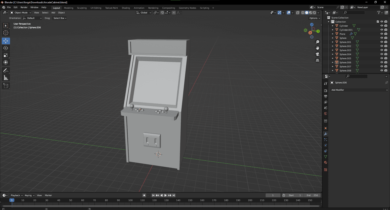Viewport: 390px width, 210px height.
Task: Select the Cursor tool in toolbar
Action: [6, 33]
